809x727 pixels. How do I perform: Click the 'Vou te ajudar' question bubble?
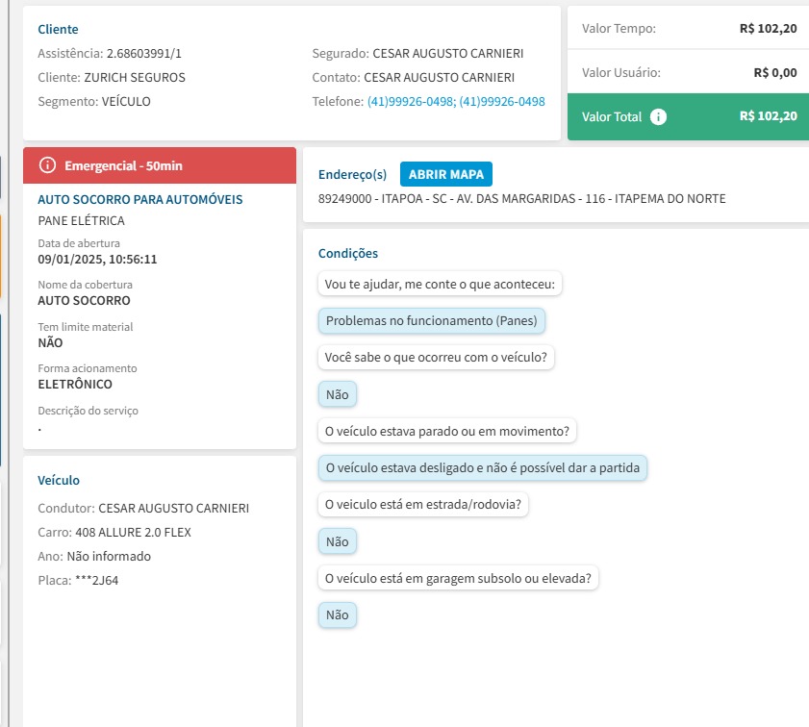(442, 284)
